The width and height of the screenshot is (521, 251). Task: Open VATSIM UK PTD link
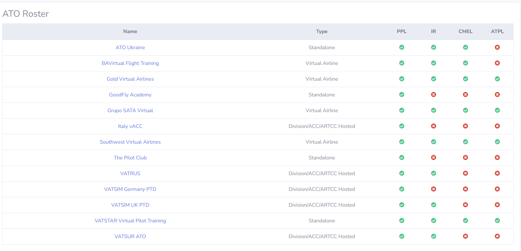click(x=130, y=205)
